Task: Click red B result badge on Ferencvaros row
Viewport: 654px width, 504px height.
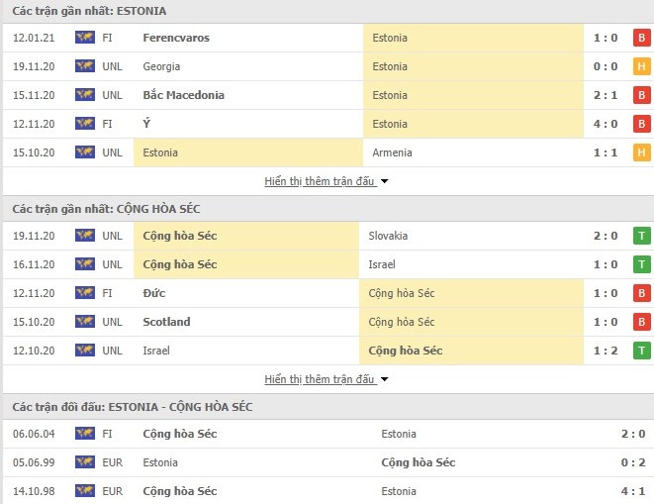Action: tap(641, 38)
